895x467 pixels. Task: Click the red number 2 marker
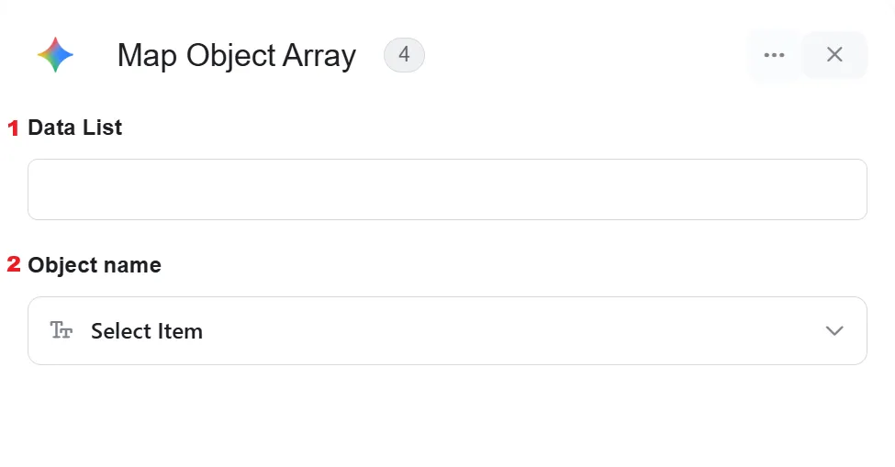[14, 264]
